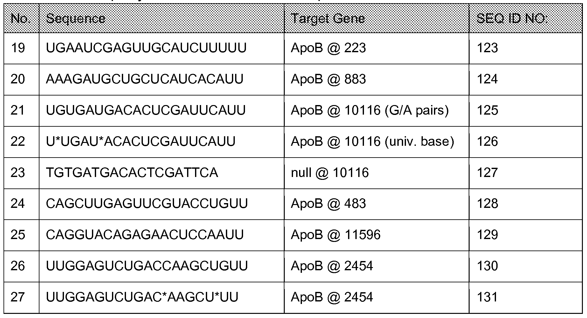Click the SEQ ID NO: column header

coord(512,19)
